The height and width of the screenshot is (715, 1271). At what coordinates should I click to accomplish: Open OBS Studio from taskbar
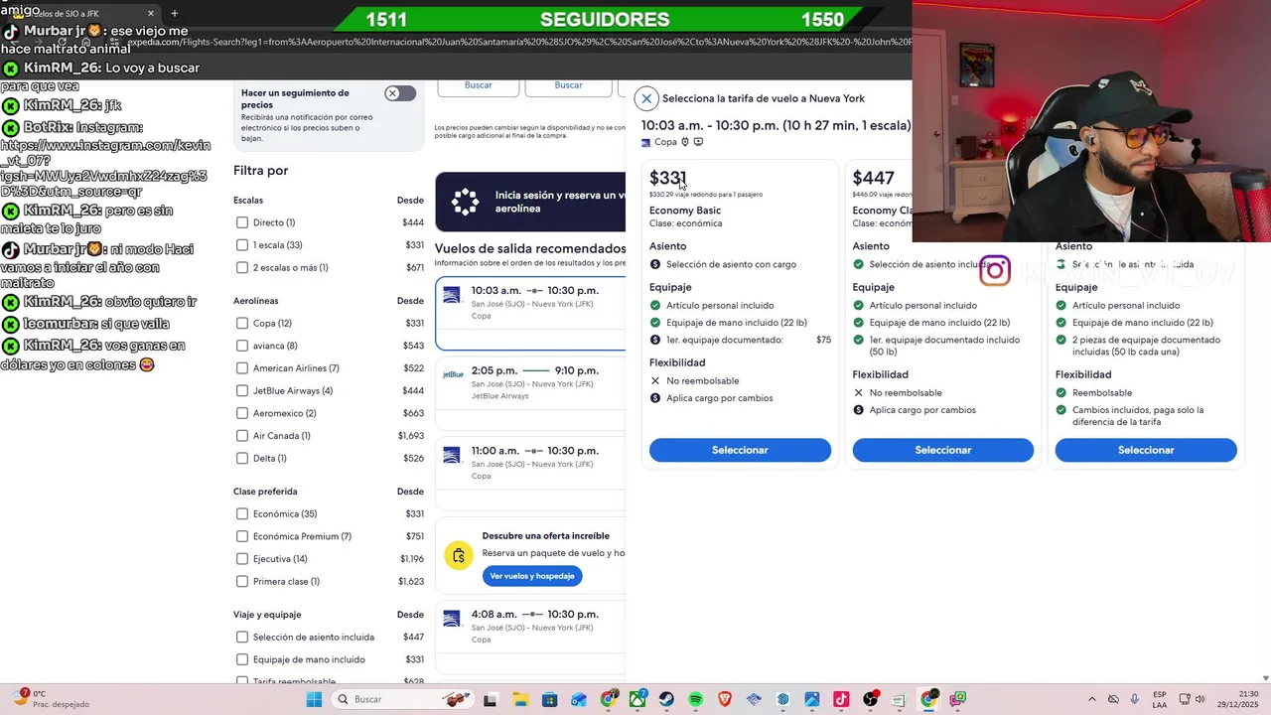coord(871,699)
